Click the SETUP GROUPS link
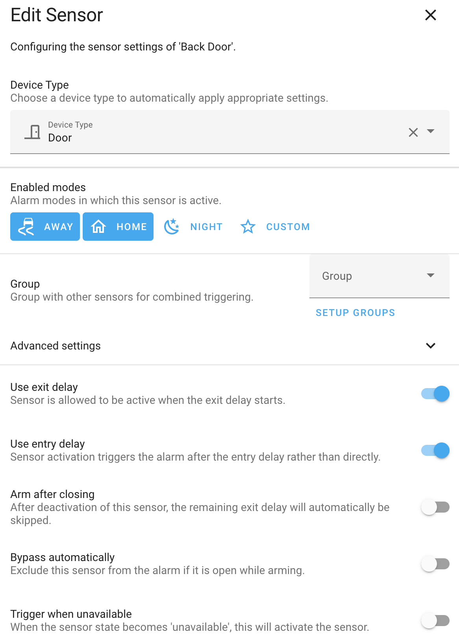This screenshot has height=643, width=459. [355, 312]
